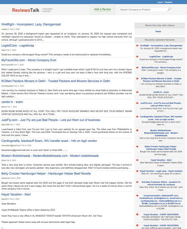
Task: Click red bullet icon beside carder.tv sidebar review
Action: coord(137,92)
